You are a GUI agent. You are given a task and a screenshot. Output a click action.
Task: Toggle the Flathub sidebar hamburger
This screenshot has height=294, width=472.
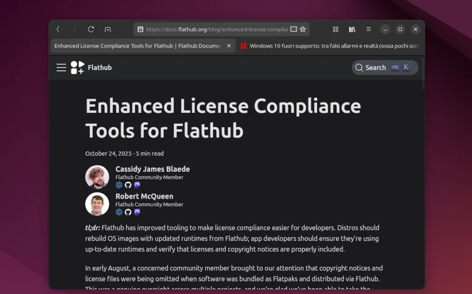pos(61,67)
